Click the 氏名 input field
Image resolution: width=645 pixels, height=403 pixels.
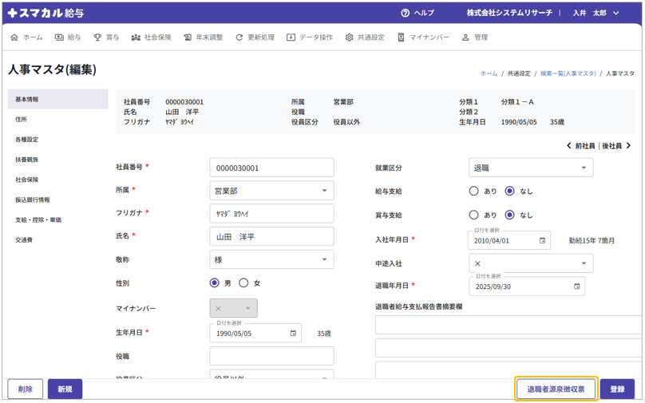click(271, 237)
